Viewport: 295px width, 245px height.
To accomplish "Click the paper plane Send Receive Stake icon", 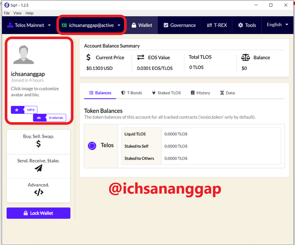I will tap(39, 168).
